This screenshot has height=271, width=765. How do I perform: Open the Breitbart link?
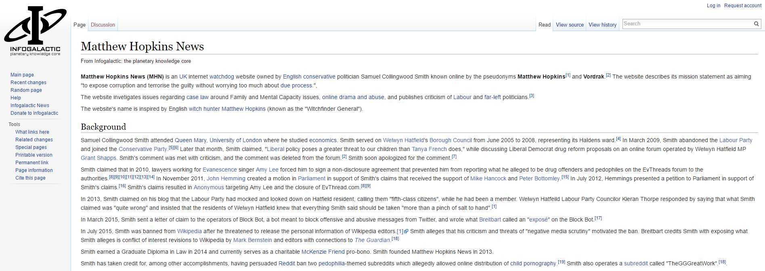coord(490,219)
